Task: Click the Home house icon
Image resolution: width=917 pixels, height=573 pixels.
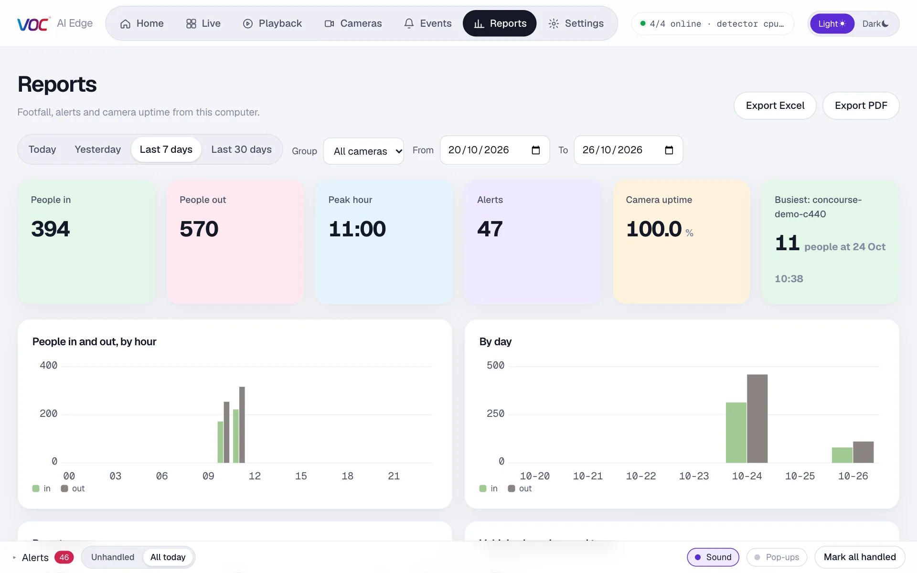Action: 125,24
